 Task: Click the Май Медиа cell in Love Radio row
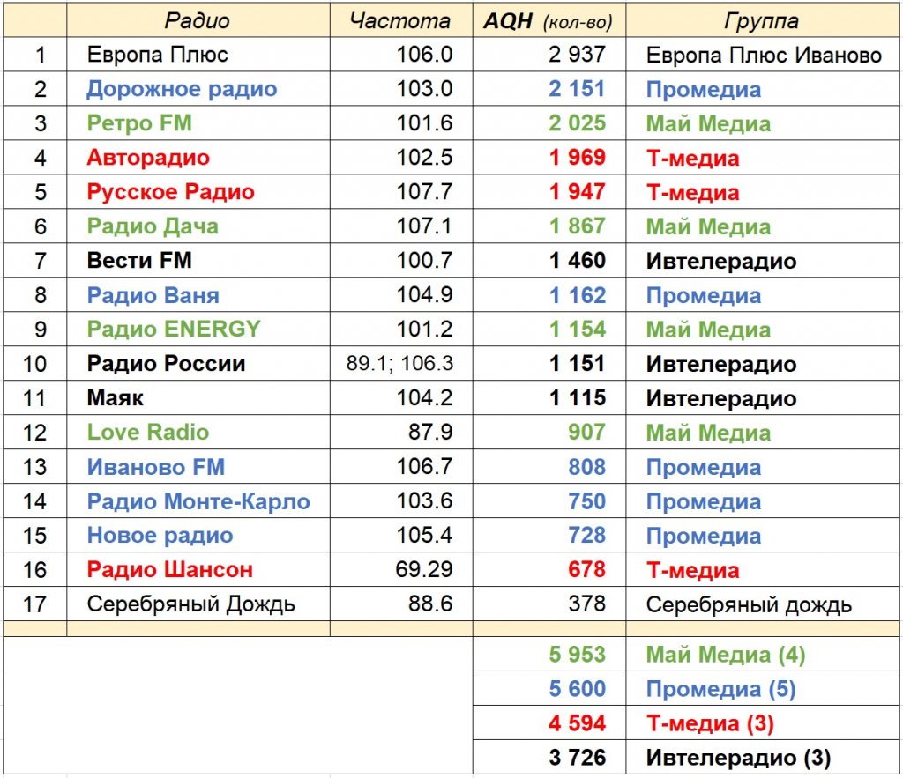[764, 432]
